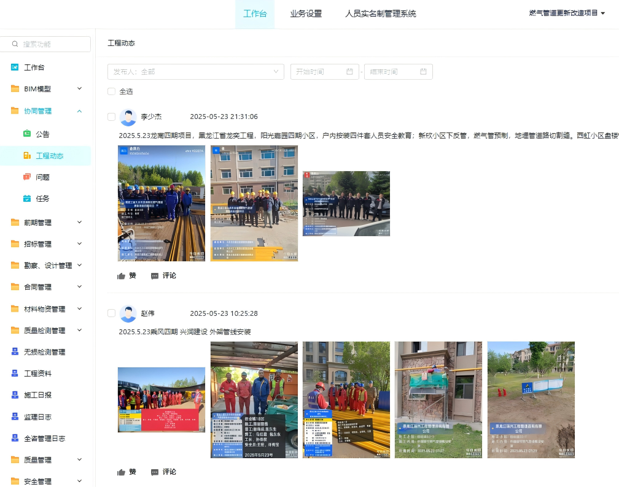Click the 施工日报 sidebar icon
This screenshot has width=619, height=487.
click(15, 395)
